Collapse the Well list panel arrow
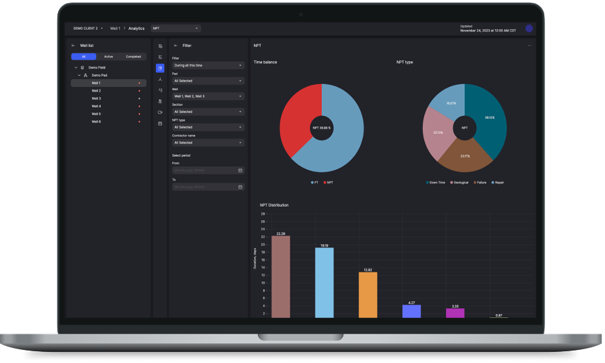Viewport: 605px width, 363px height. [x=73, y=46]
